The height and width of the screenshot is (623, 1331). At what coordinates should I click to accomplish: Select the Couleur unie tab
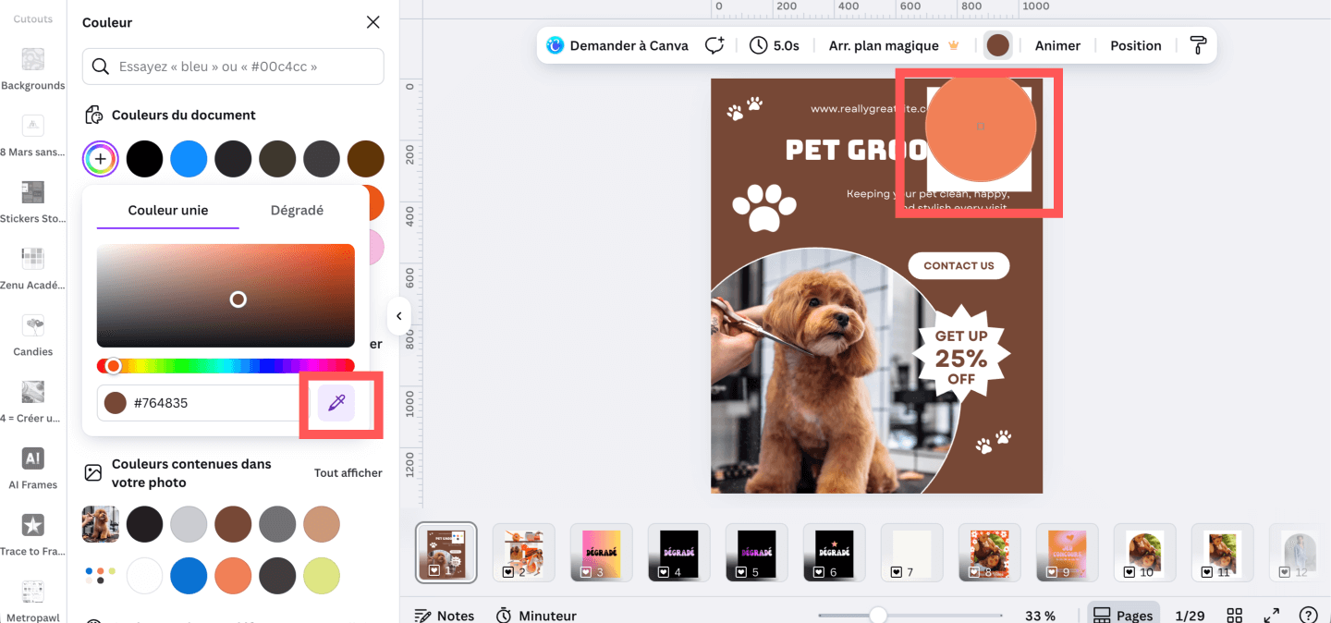(166, 210)
